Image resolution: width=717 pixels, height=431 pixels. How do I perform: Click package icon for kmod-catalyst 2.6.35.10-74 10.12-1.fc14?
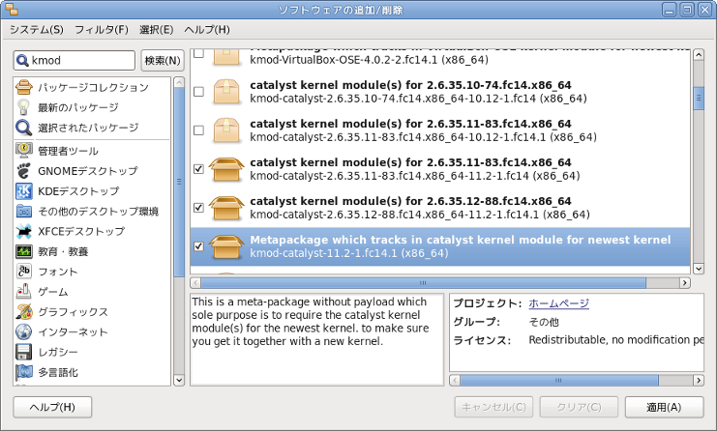click(x=226, y=92)
